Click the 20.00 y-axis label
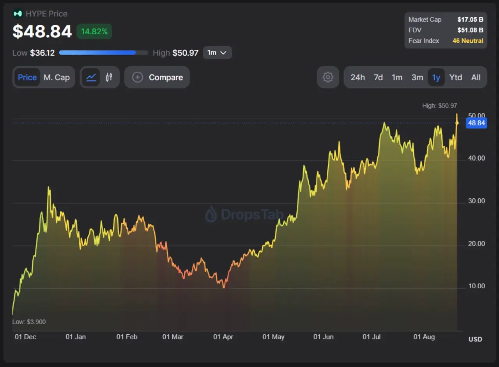The height and width of the screenshot is (367, 499). coord(476,244)
